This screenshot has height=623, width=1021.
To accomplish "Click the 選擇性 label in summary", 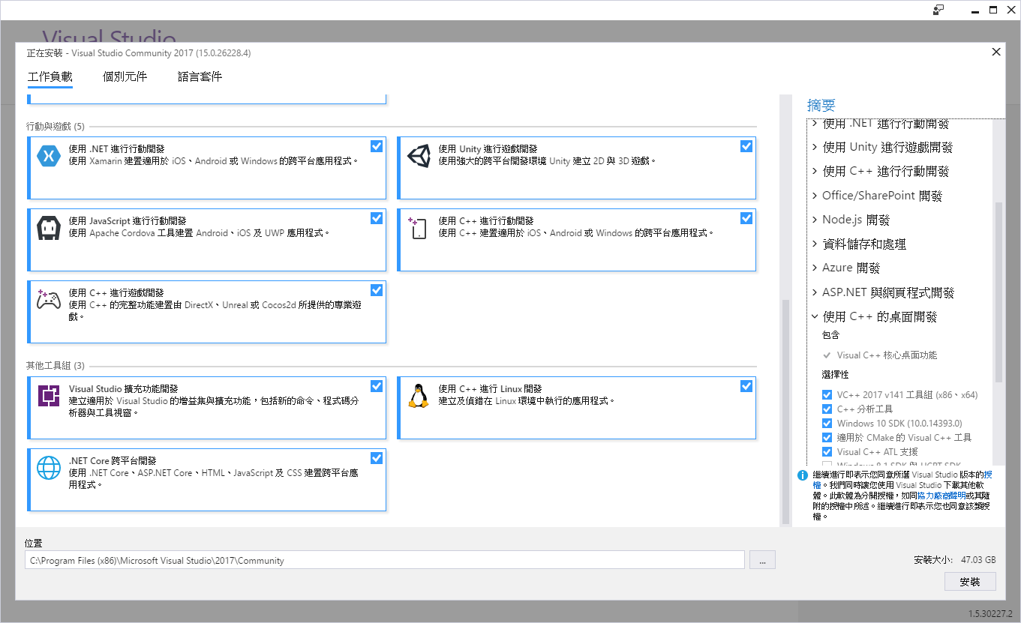I will pos(835,374).
